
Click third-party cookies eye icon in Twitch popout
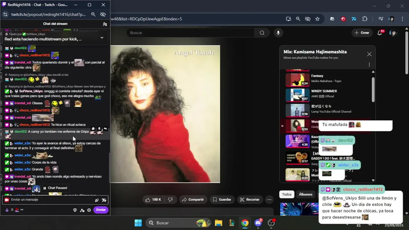(103, 14)
